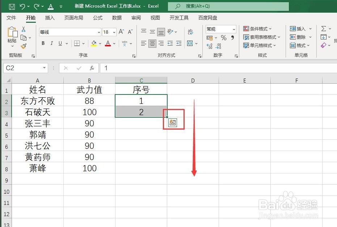Save the workbook with the save icon
The height and width of the screenshot is (227, 337).
[x=12, y=7]
